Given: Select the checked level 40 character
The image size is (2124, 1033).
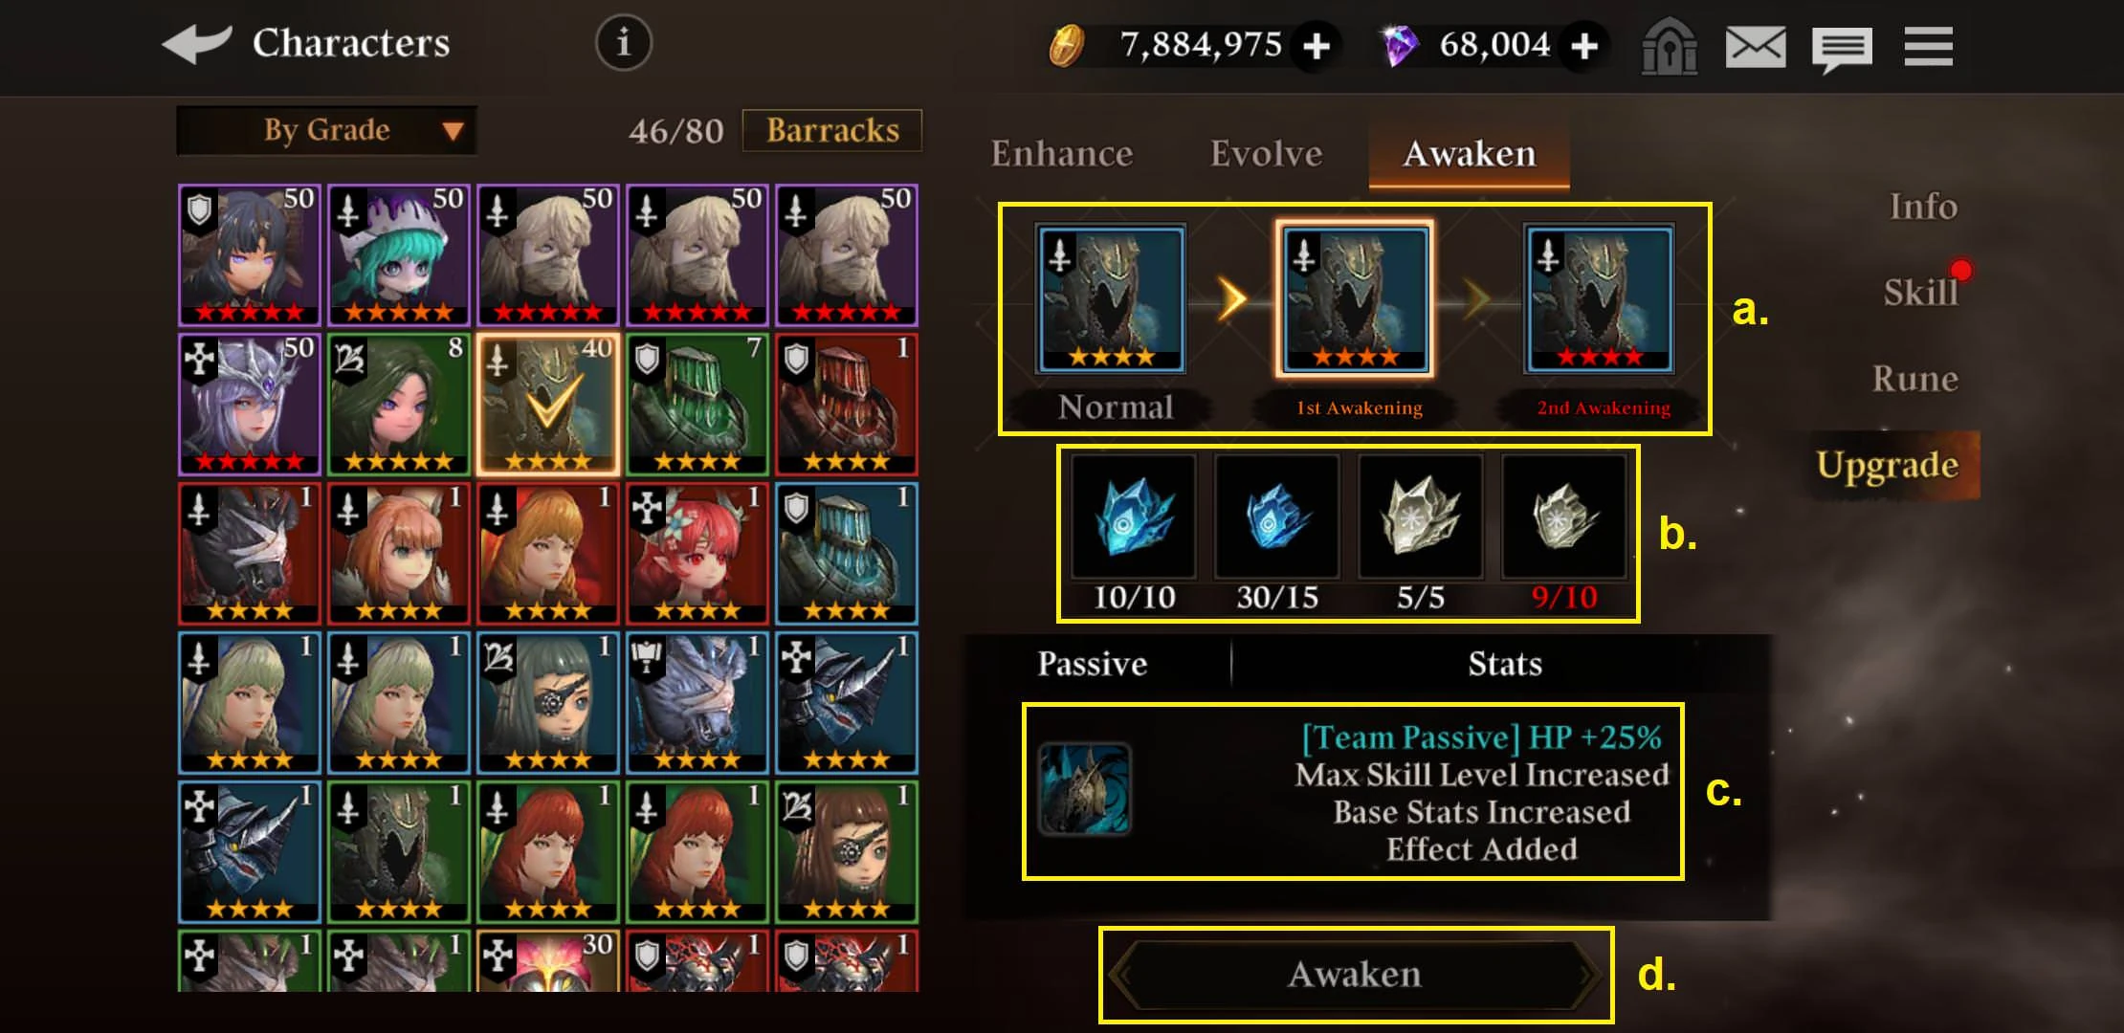Looking at the screenshot, I should click(548, 405).
